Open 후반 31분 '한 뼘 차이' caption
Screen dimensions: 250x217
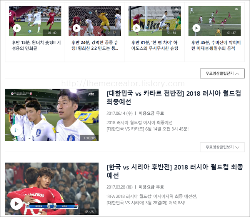point(155,45)
